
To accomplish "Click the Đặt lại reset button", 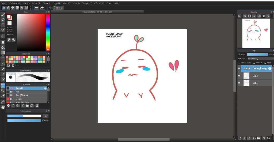I will coord(58,8).
